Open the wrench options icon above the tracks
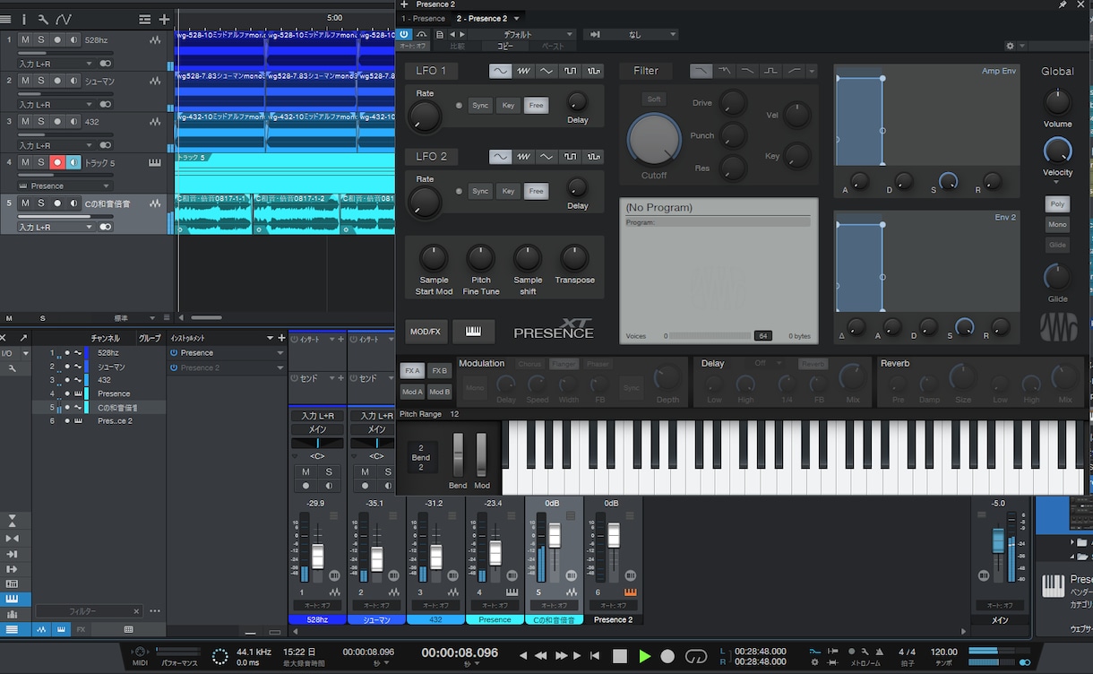The image size is (1093, 674). tap(43, 19)
